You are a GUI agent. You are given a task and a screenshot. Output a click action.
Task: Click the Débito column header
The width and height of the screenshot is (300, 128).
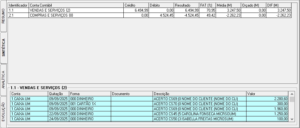pyautogui.click(x=161, y=5)
